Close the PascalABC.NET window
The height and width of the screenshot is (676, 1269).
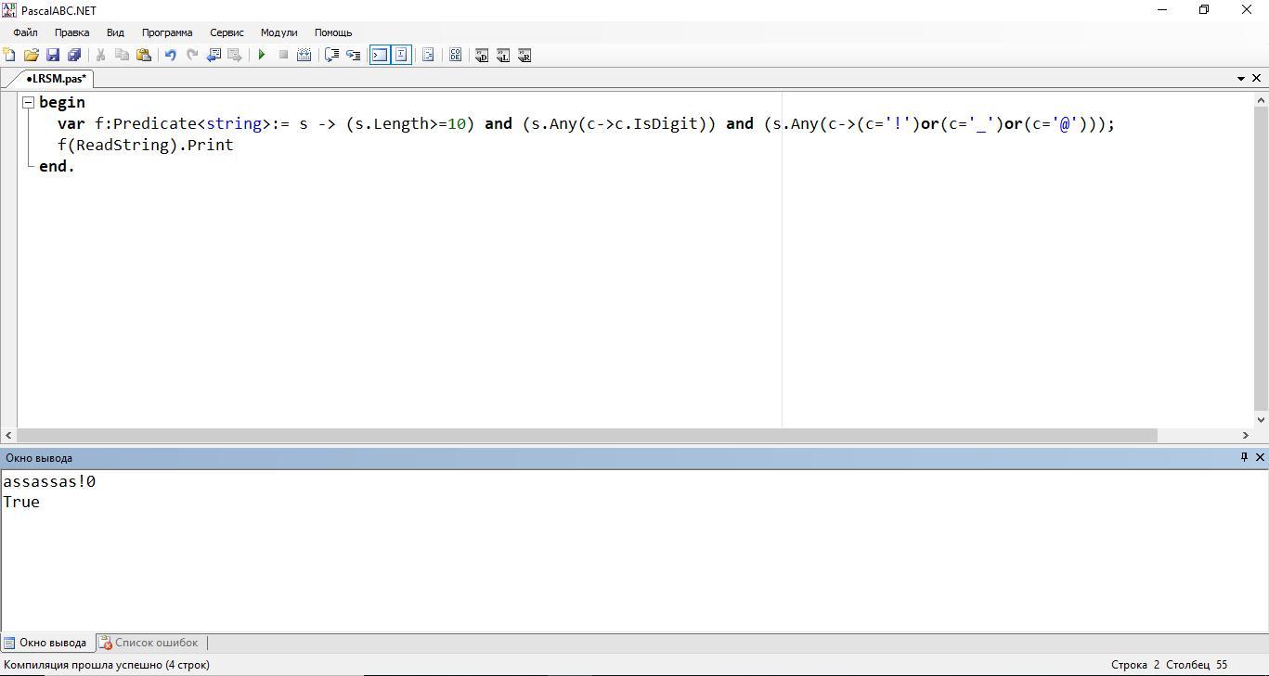[x=1247, y=9]
